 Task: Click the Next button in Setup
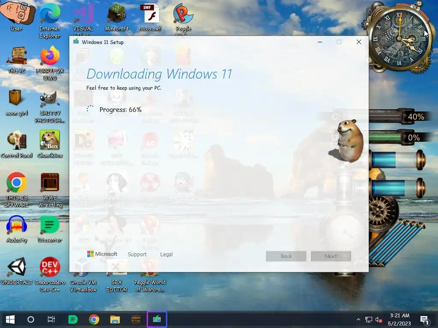coord(331,256)
